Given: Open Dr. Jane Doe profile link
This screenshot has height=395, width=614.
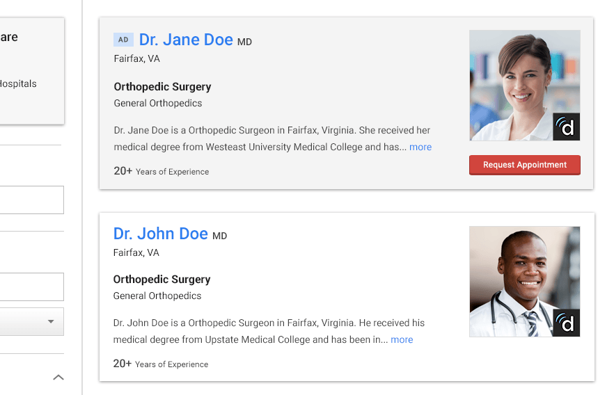Looking at the screenshot, I should click(186, 40).
